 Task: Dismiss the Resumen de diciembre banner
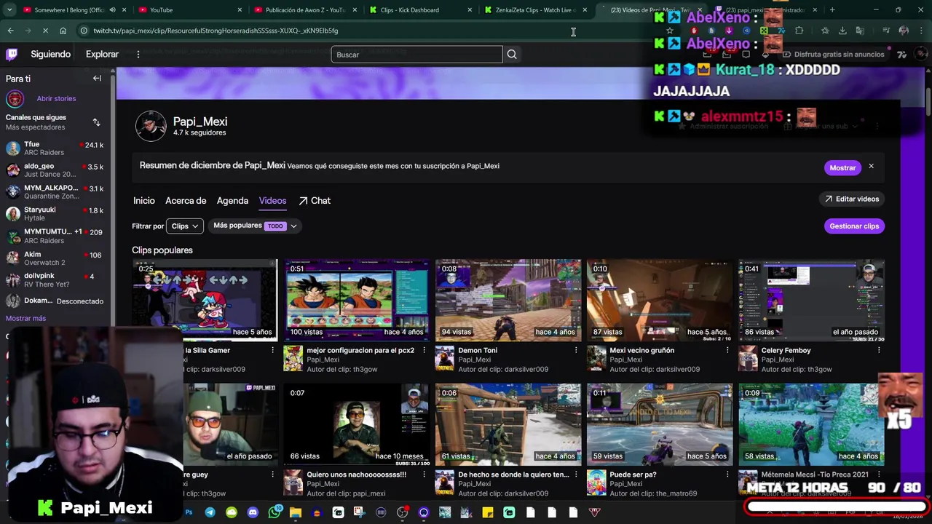pos(871,167)
